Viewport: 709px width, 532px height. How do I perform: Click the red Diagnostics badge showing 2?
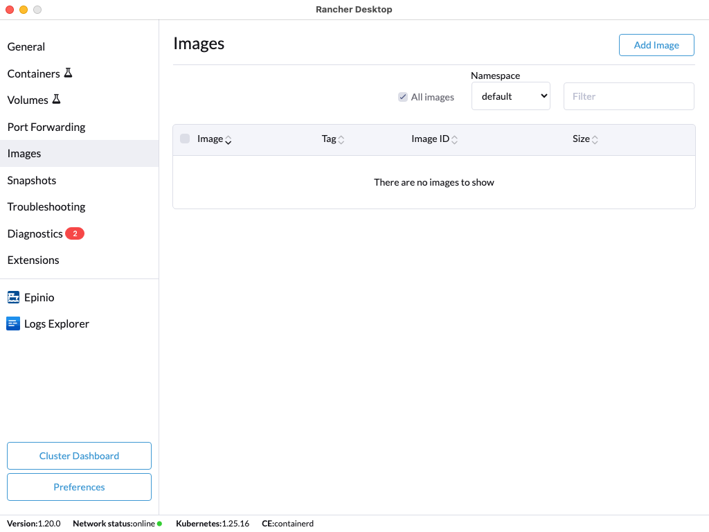75,234
